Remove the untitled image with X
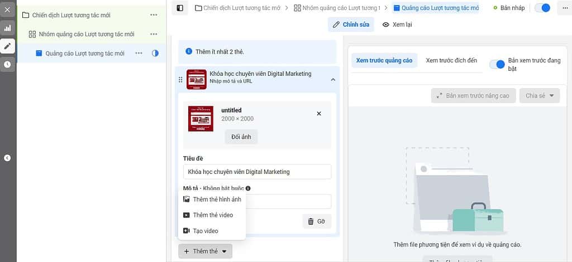This screenshot has height=262, width=572. [x=319, y=114]
